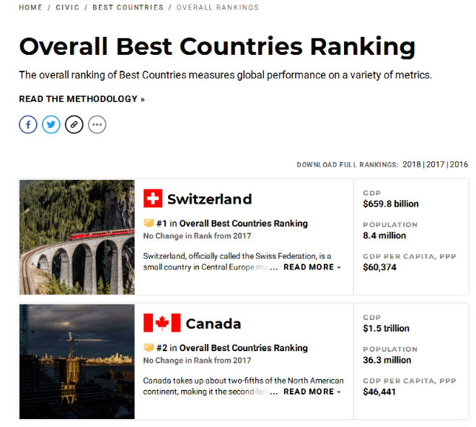Image resolution: width=476 pixels, height=427 pixels.
Task: Copy the page link icon
Action: (x=74, y=124)
